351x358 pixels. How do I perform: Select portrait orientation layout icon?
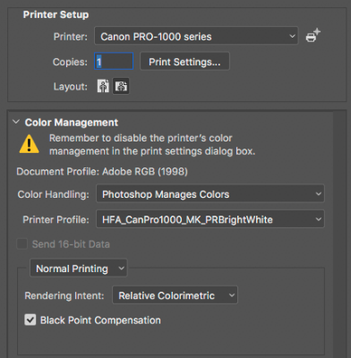point(103,87)
